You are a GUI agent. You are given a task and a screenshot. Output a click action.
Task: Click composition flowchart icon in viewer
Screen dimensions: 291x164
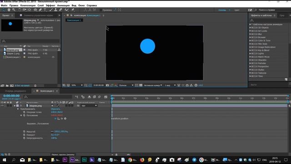coord(191,85)
